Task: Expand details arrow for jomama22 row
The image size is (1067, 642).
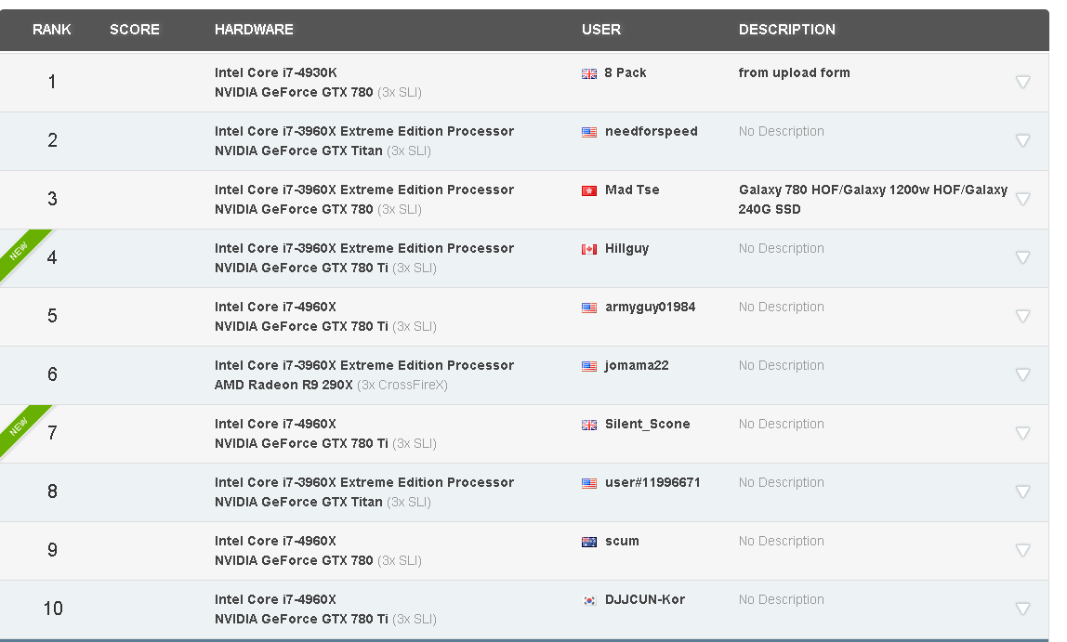Action: coord(1022,374)
